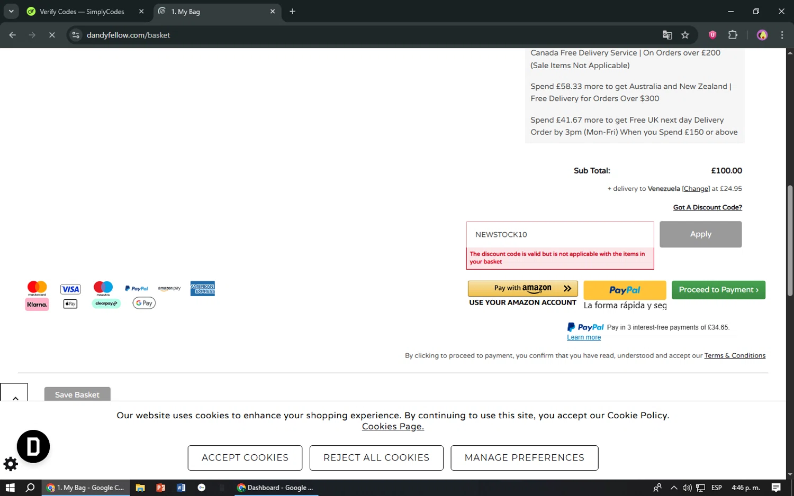
Task: Accept cookies on the banner
Action: [245, 458]
